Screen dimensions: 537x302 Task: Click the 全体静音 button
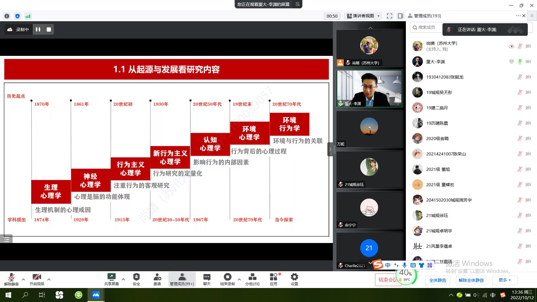(x=437, y=280)
